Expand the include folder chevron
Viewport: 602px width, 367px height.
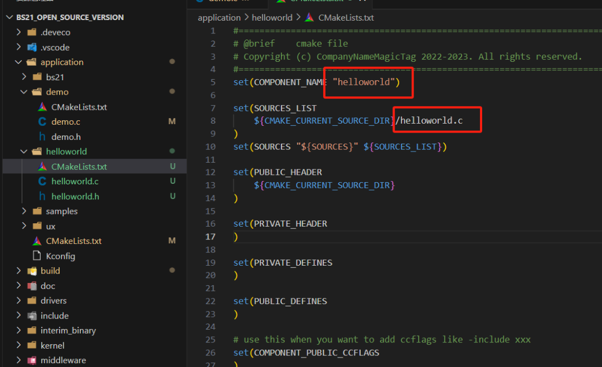pyautogui.click(x=18, y=315)
